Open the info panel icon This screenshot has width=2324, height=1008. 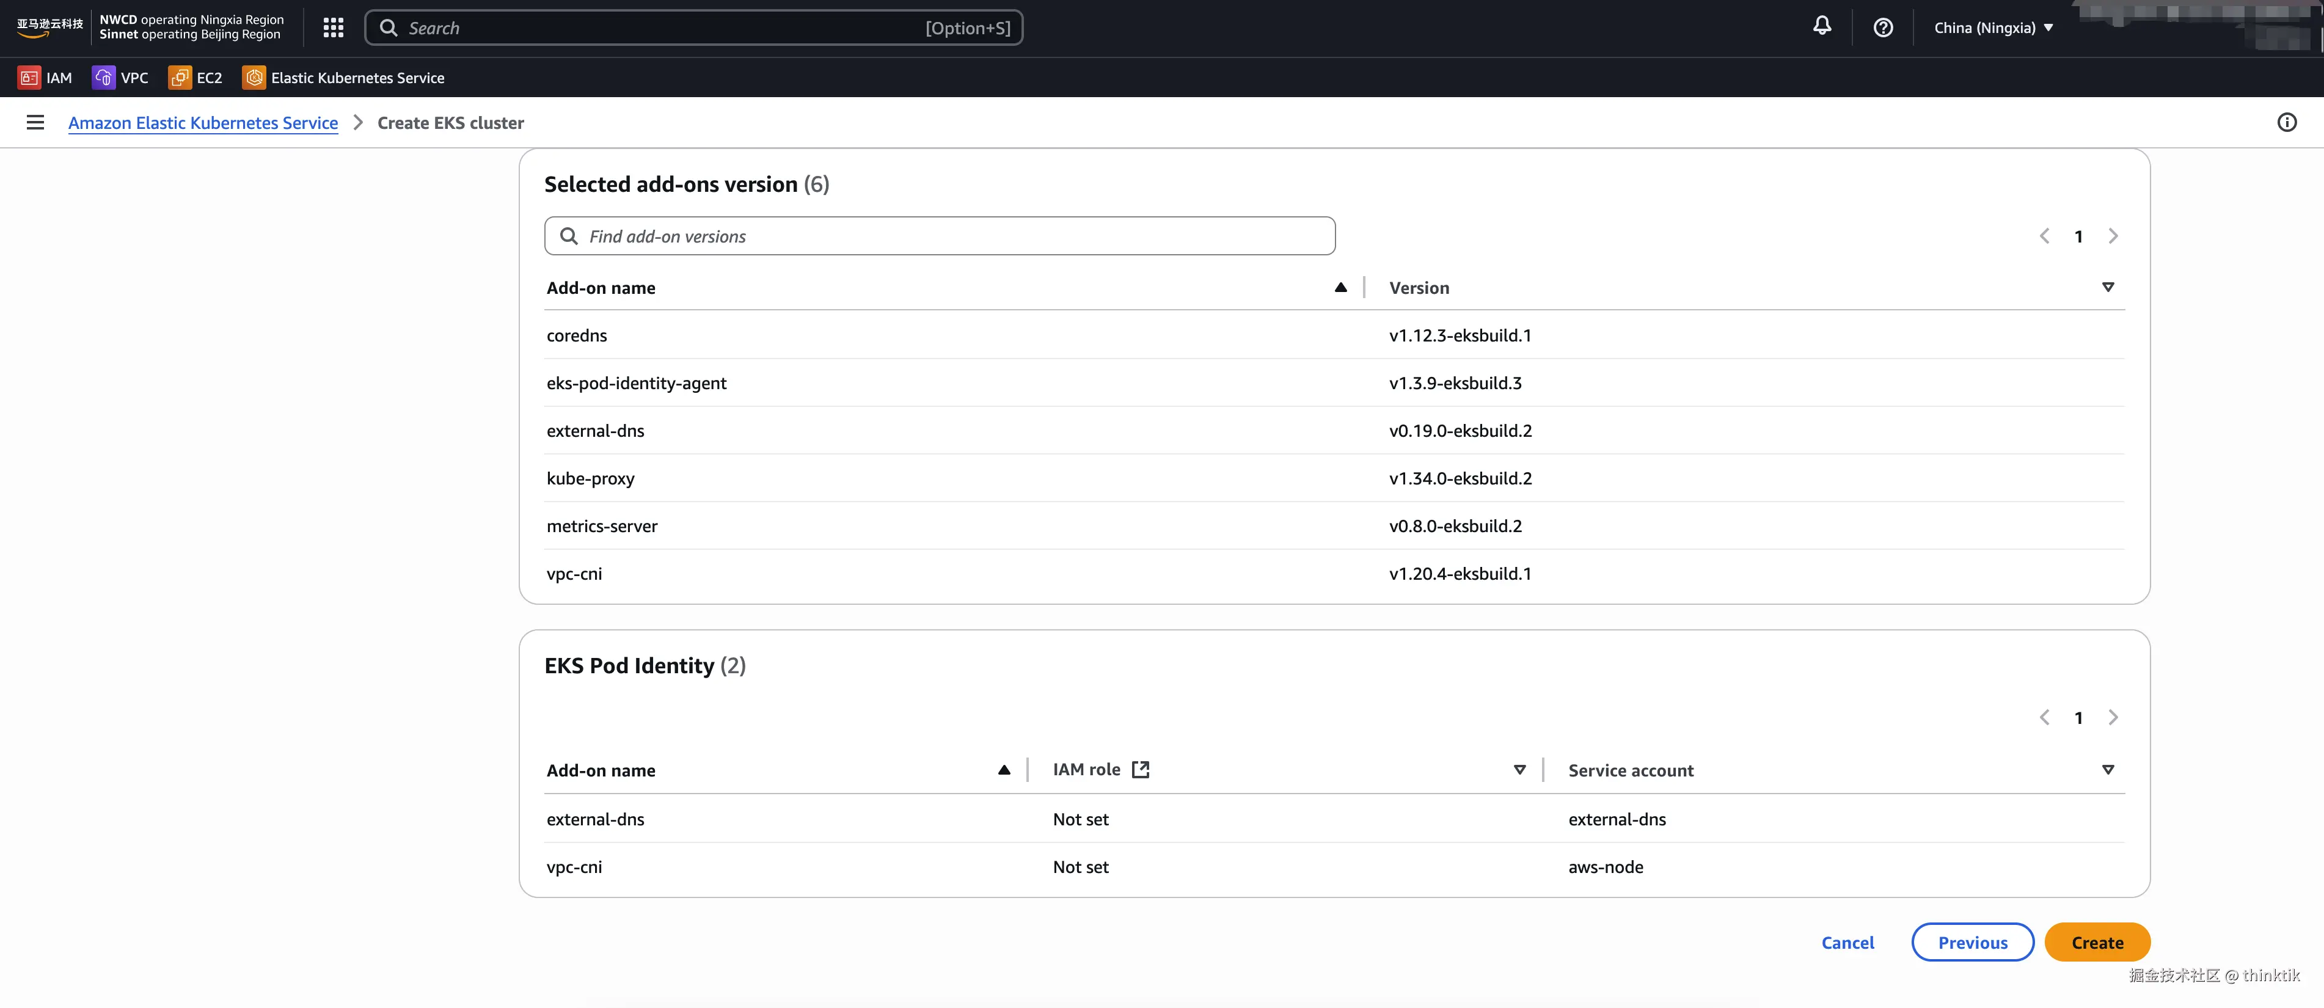[x=2286, y=123]
